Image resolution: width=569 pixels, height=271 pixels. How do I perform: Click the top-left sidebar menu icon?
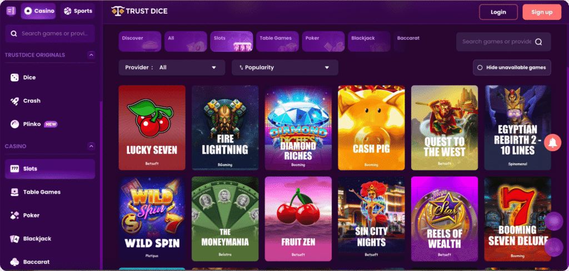coord(11,11)
